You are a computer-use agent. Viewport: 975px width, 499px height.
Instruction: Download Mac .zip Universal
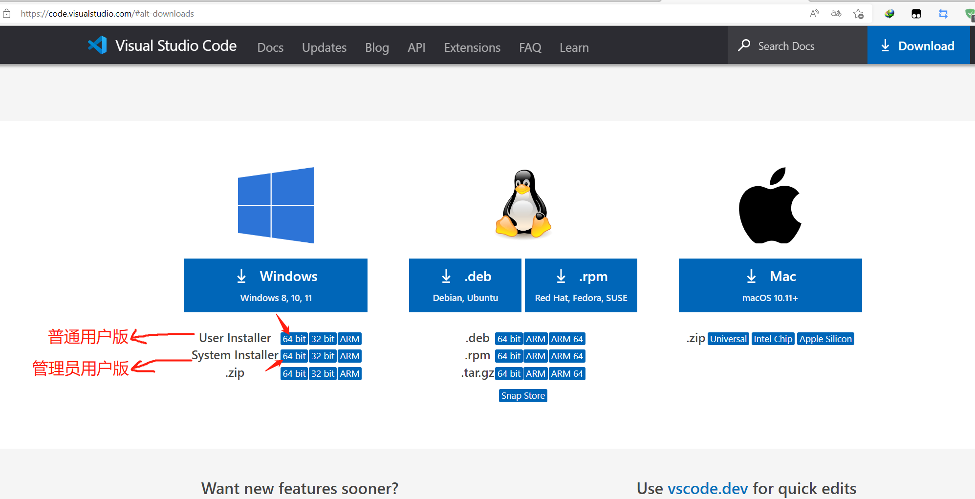pyautogui.click(x=728, y=339)
